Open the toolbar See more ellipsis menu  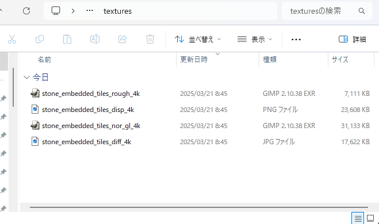(x=296, y=40)
